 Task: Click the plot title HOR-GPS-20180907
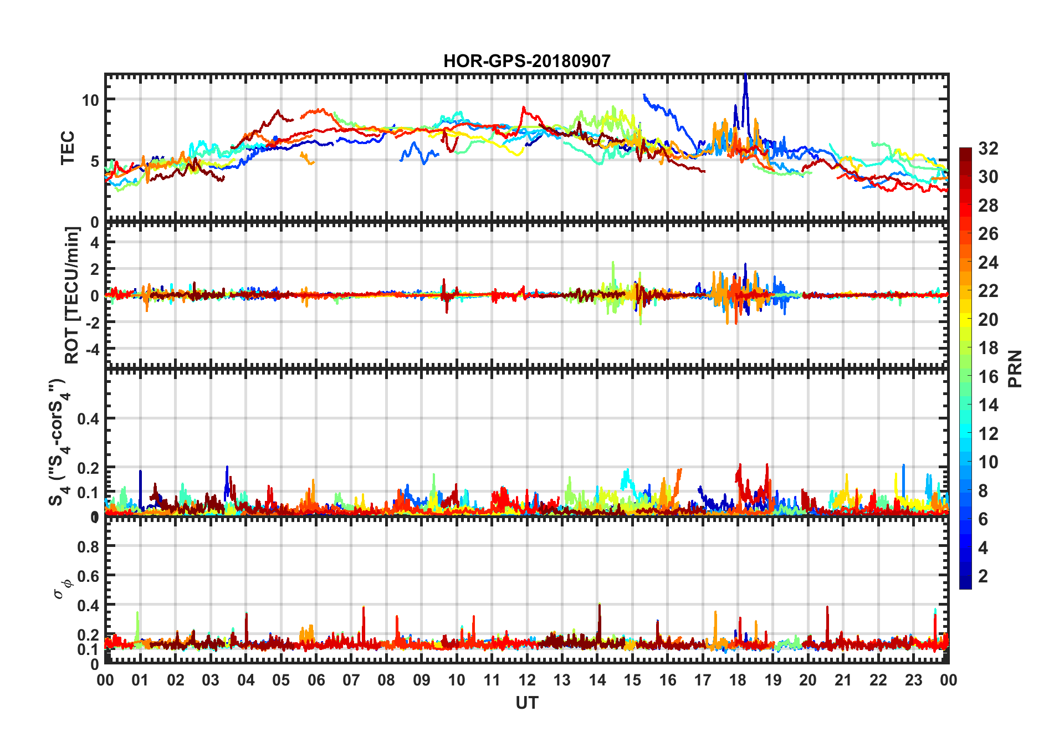526,61
